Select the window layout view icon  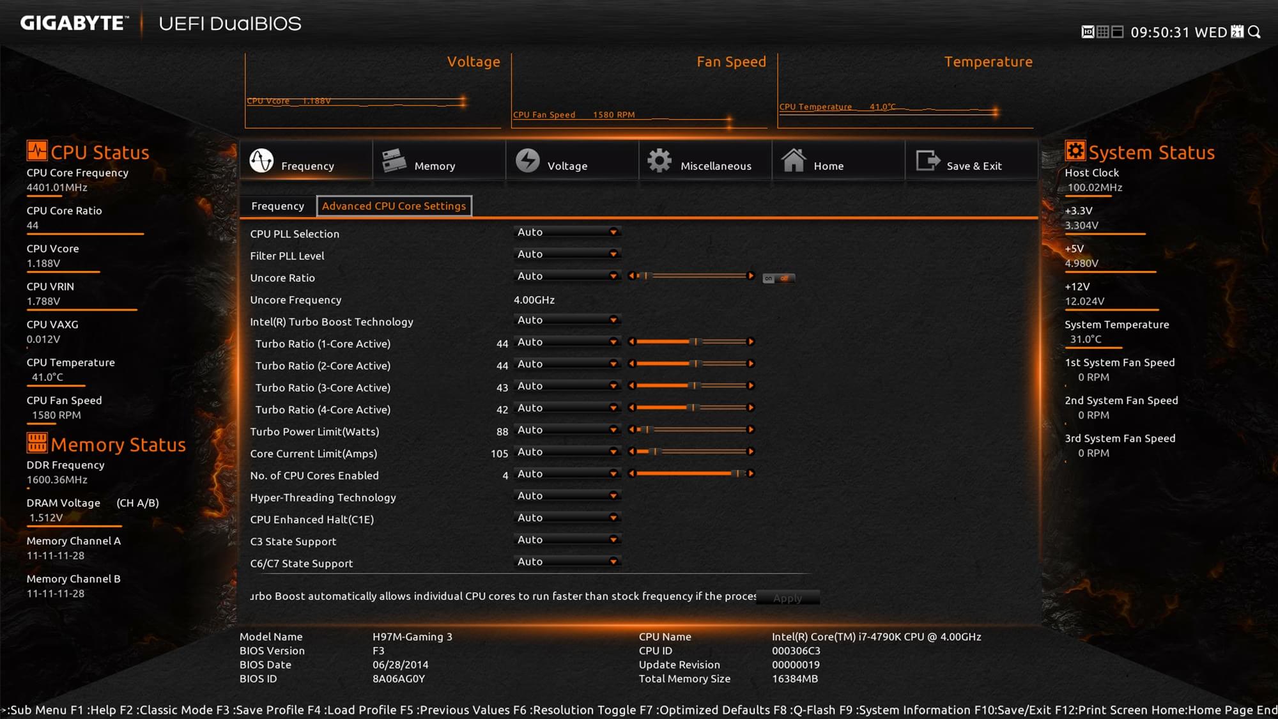[x=1118, y=32]
